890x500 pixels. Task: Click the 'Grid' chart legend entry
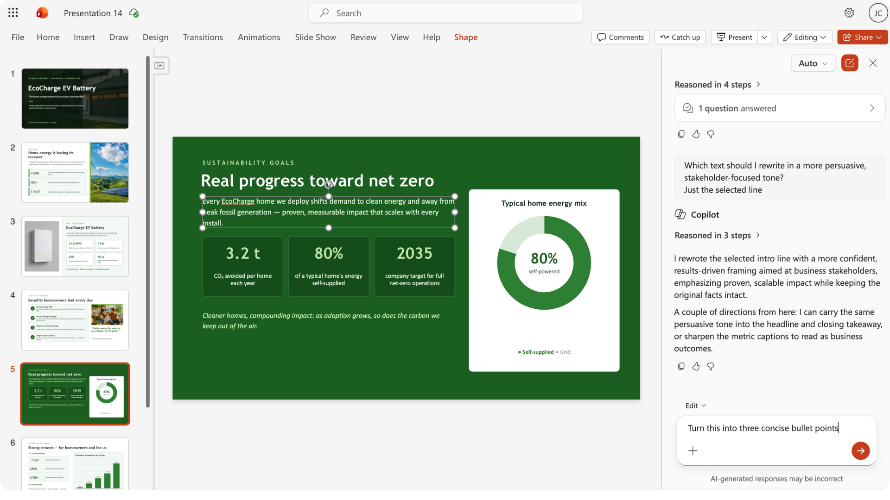tap(563, 352)
